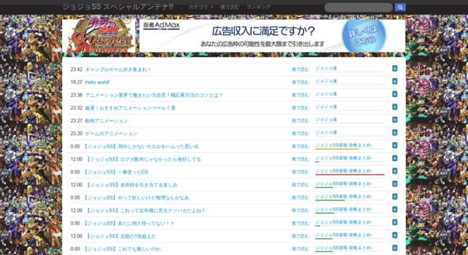468x255 pixels.
Task: Click 後で読む for 一番使ったCS row
Action: 301,172
